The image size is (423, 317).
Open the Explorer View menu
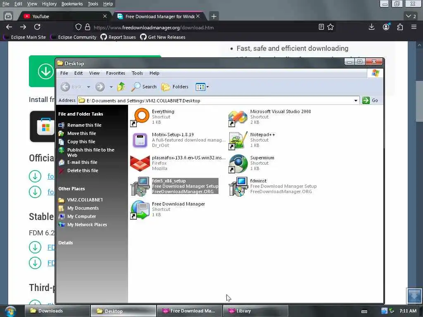[94, 73]
